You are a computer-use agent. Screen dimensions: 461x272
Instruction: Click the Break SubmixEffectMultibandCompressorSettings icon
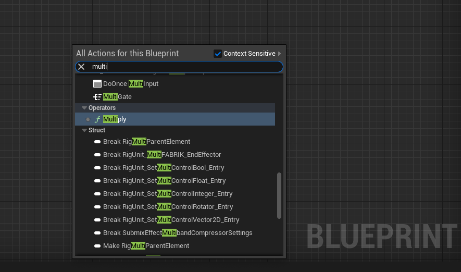pos(97,233)
